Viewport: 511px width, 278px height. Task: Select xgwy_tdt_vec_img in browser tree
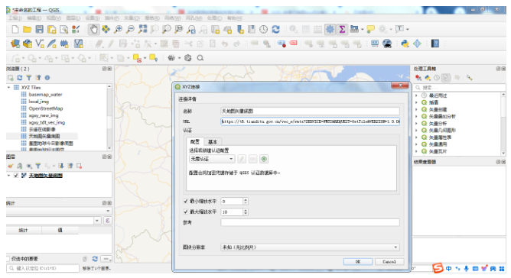[47, 122]
